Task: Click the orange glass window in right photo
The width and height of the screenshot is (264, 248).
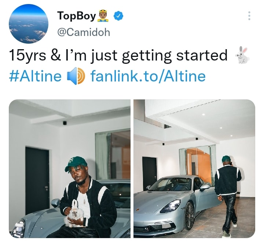Action: coord(198,162)
